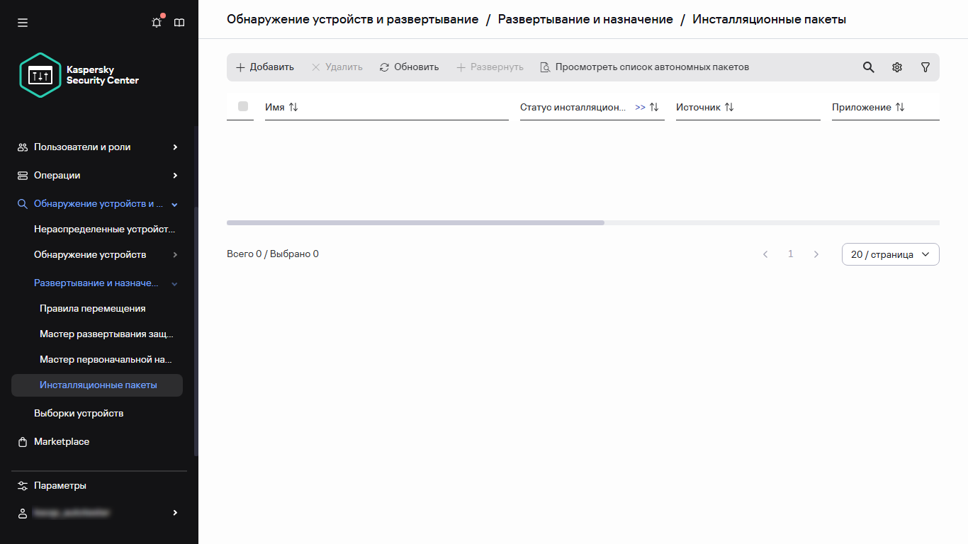Viewport: 968px width, 544px height.
Task: Open the filter icon on the toolbar
Action: (x=925, y=67)
